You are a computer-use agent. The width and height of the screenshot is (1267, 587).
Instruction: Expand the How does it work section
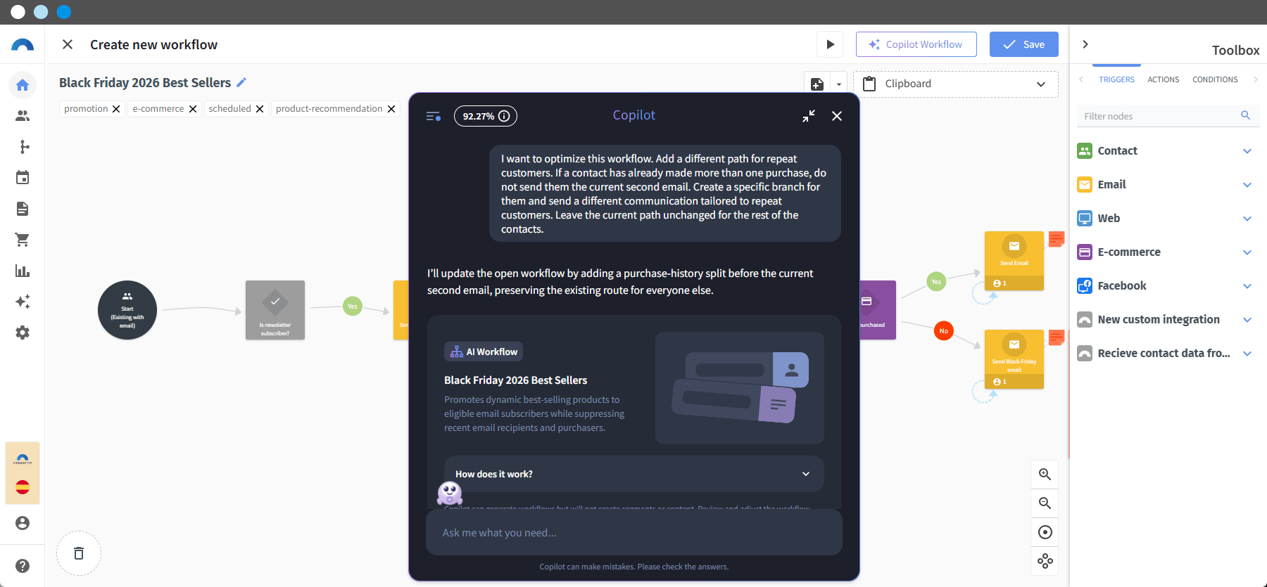[634, 474]
